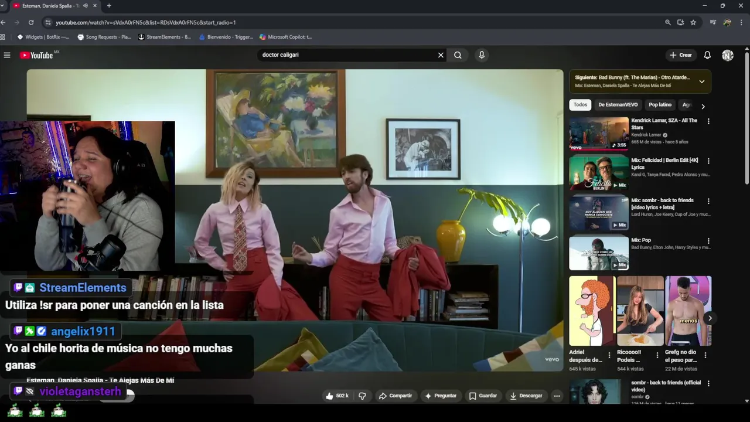Screen dimensions: 750x422
Task: Click the Kendrick Lamar channel name
Action: [x=646, y=135]
